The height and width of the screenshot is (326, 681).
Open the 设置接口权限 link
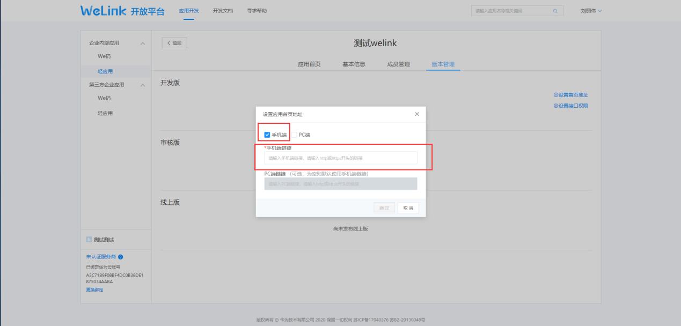571,106
